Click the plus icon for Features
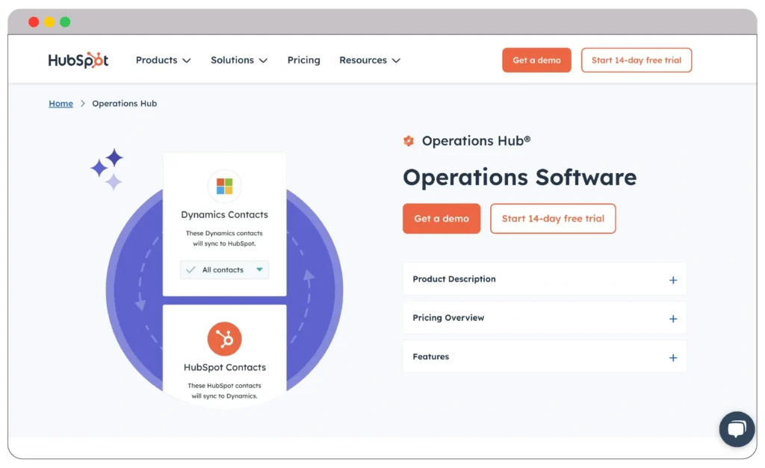 coord(673,358)
